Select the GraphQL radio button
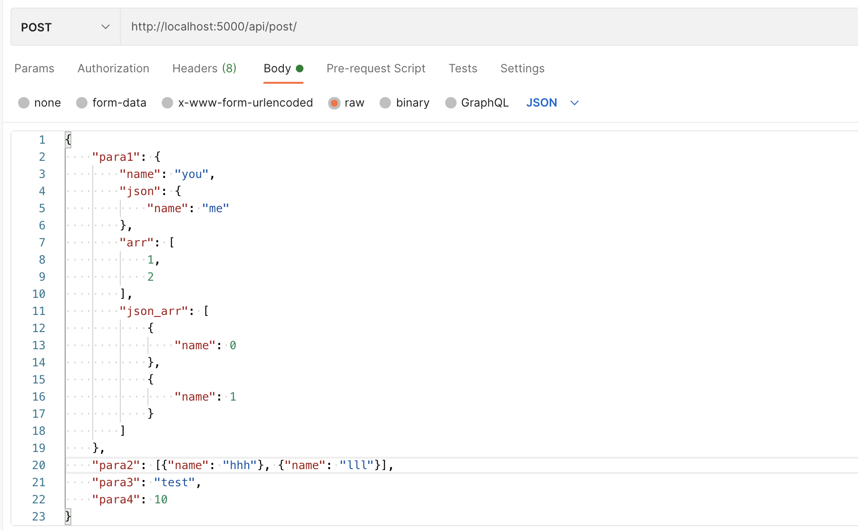The image size is (858, 530). pyautogui.click(x=451, y=103)
